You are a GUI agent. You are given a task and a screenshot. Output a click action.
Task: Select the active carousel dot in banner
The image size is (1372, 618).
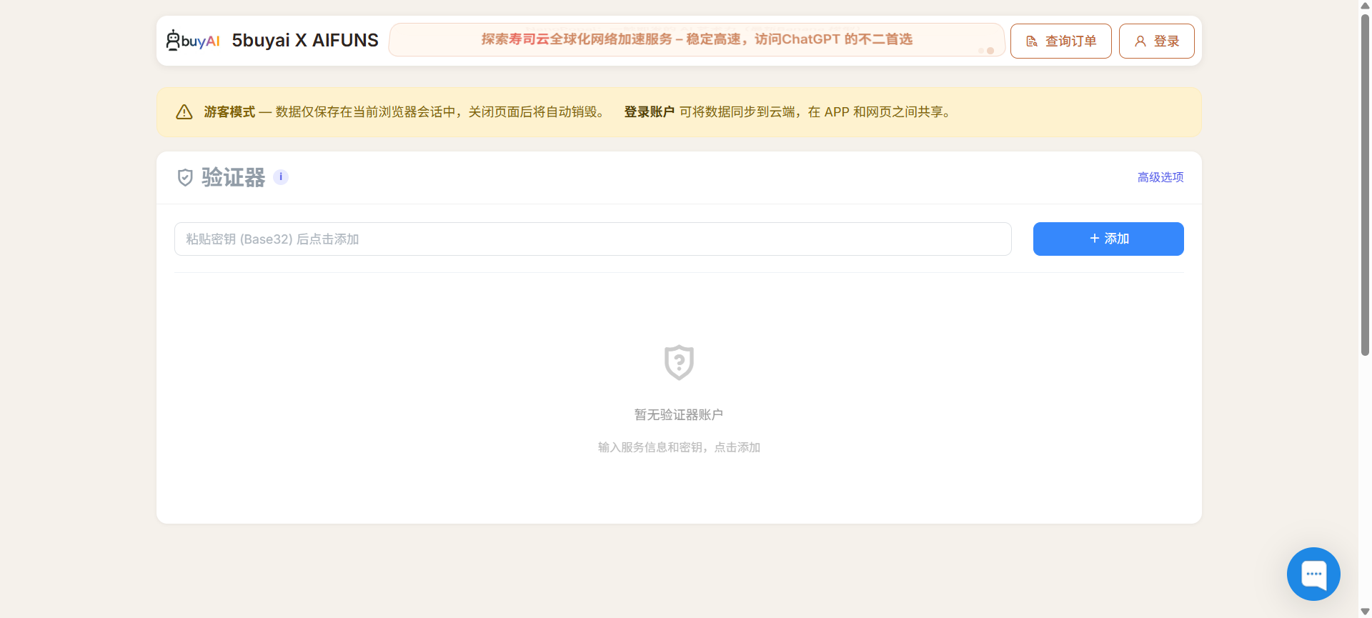click(990, 51)
